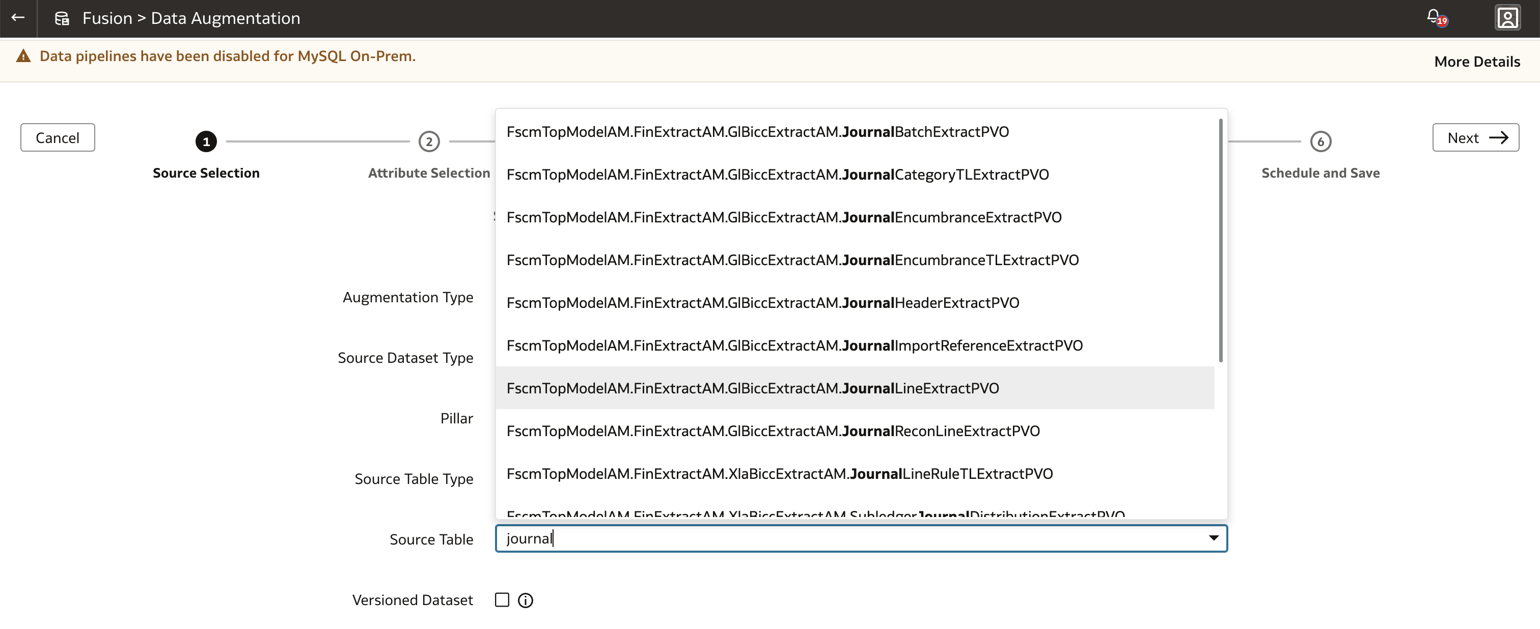1540x629 pixels.
Task: Cancel the data augmentation wizard
Action: pyautogui.click(x=58, y=137)
